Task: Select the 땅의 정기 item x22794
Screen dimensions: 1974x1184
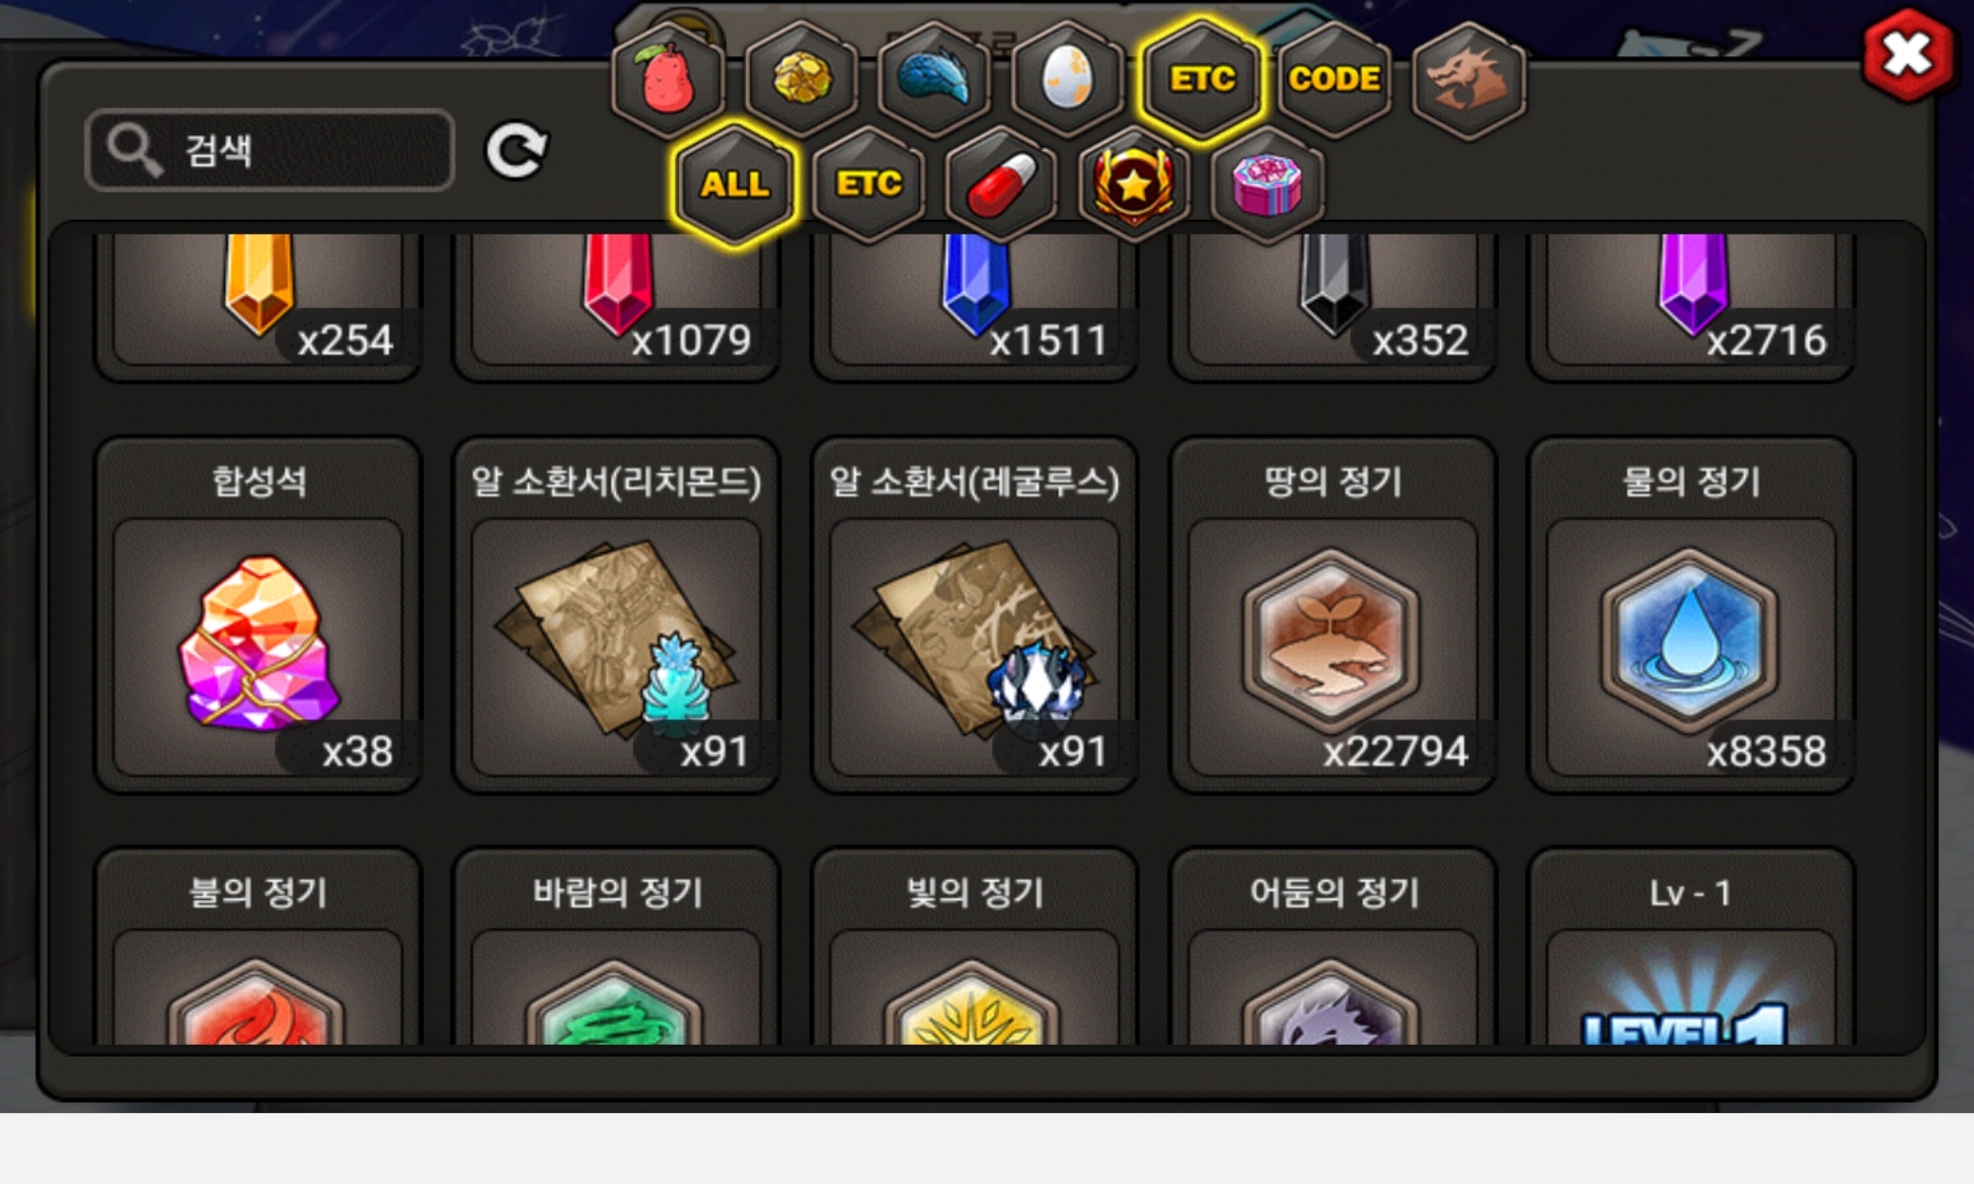Action: pyautogui.click(x=1332, y=616)
